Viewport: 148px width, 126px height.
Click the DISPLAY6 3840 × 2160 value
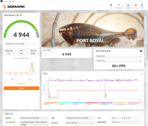[x=34, y=123]
